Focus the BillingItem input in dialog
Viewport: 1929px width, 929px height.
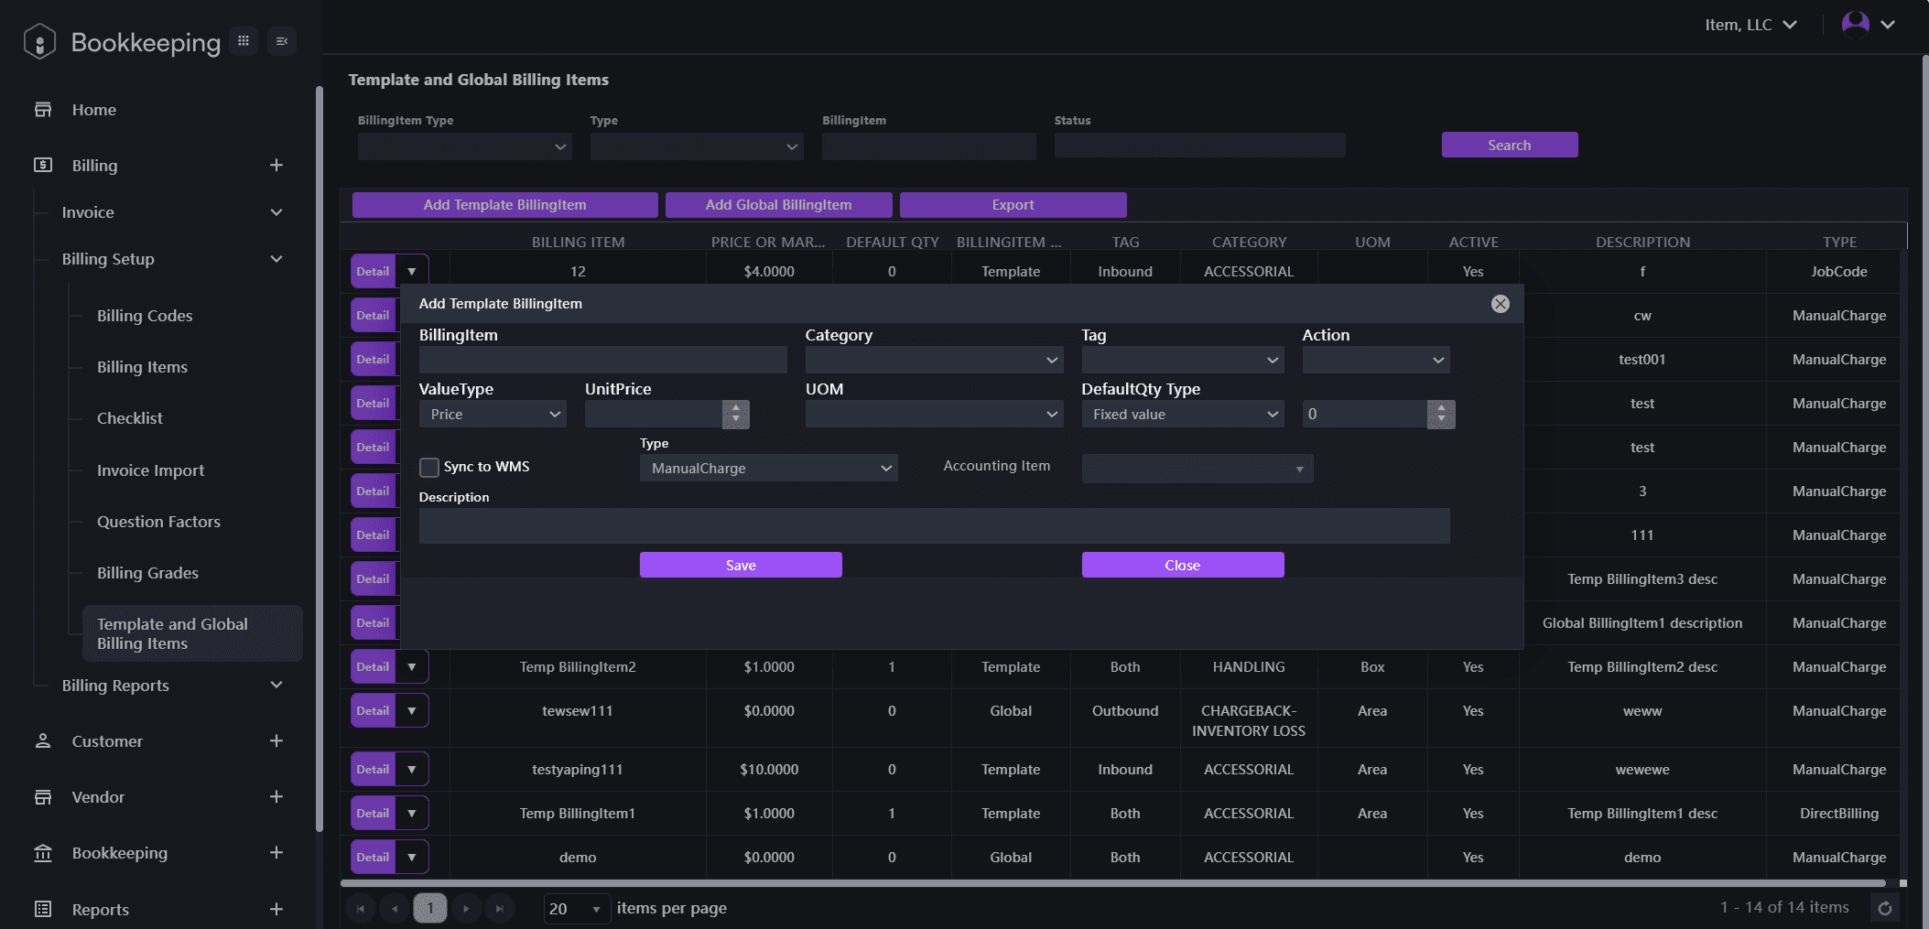click(x=602, y=360)
